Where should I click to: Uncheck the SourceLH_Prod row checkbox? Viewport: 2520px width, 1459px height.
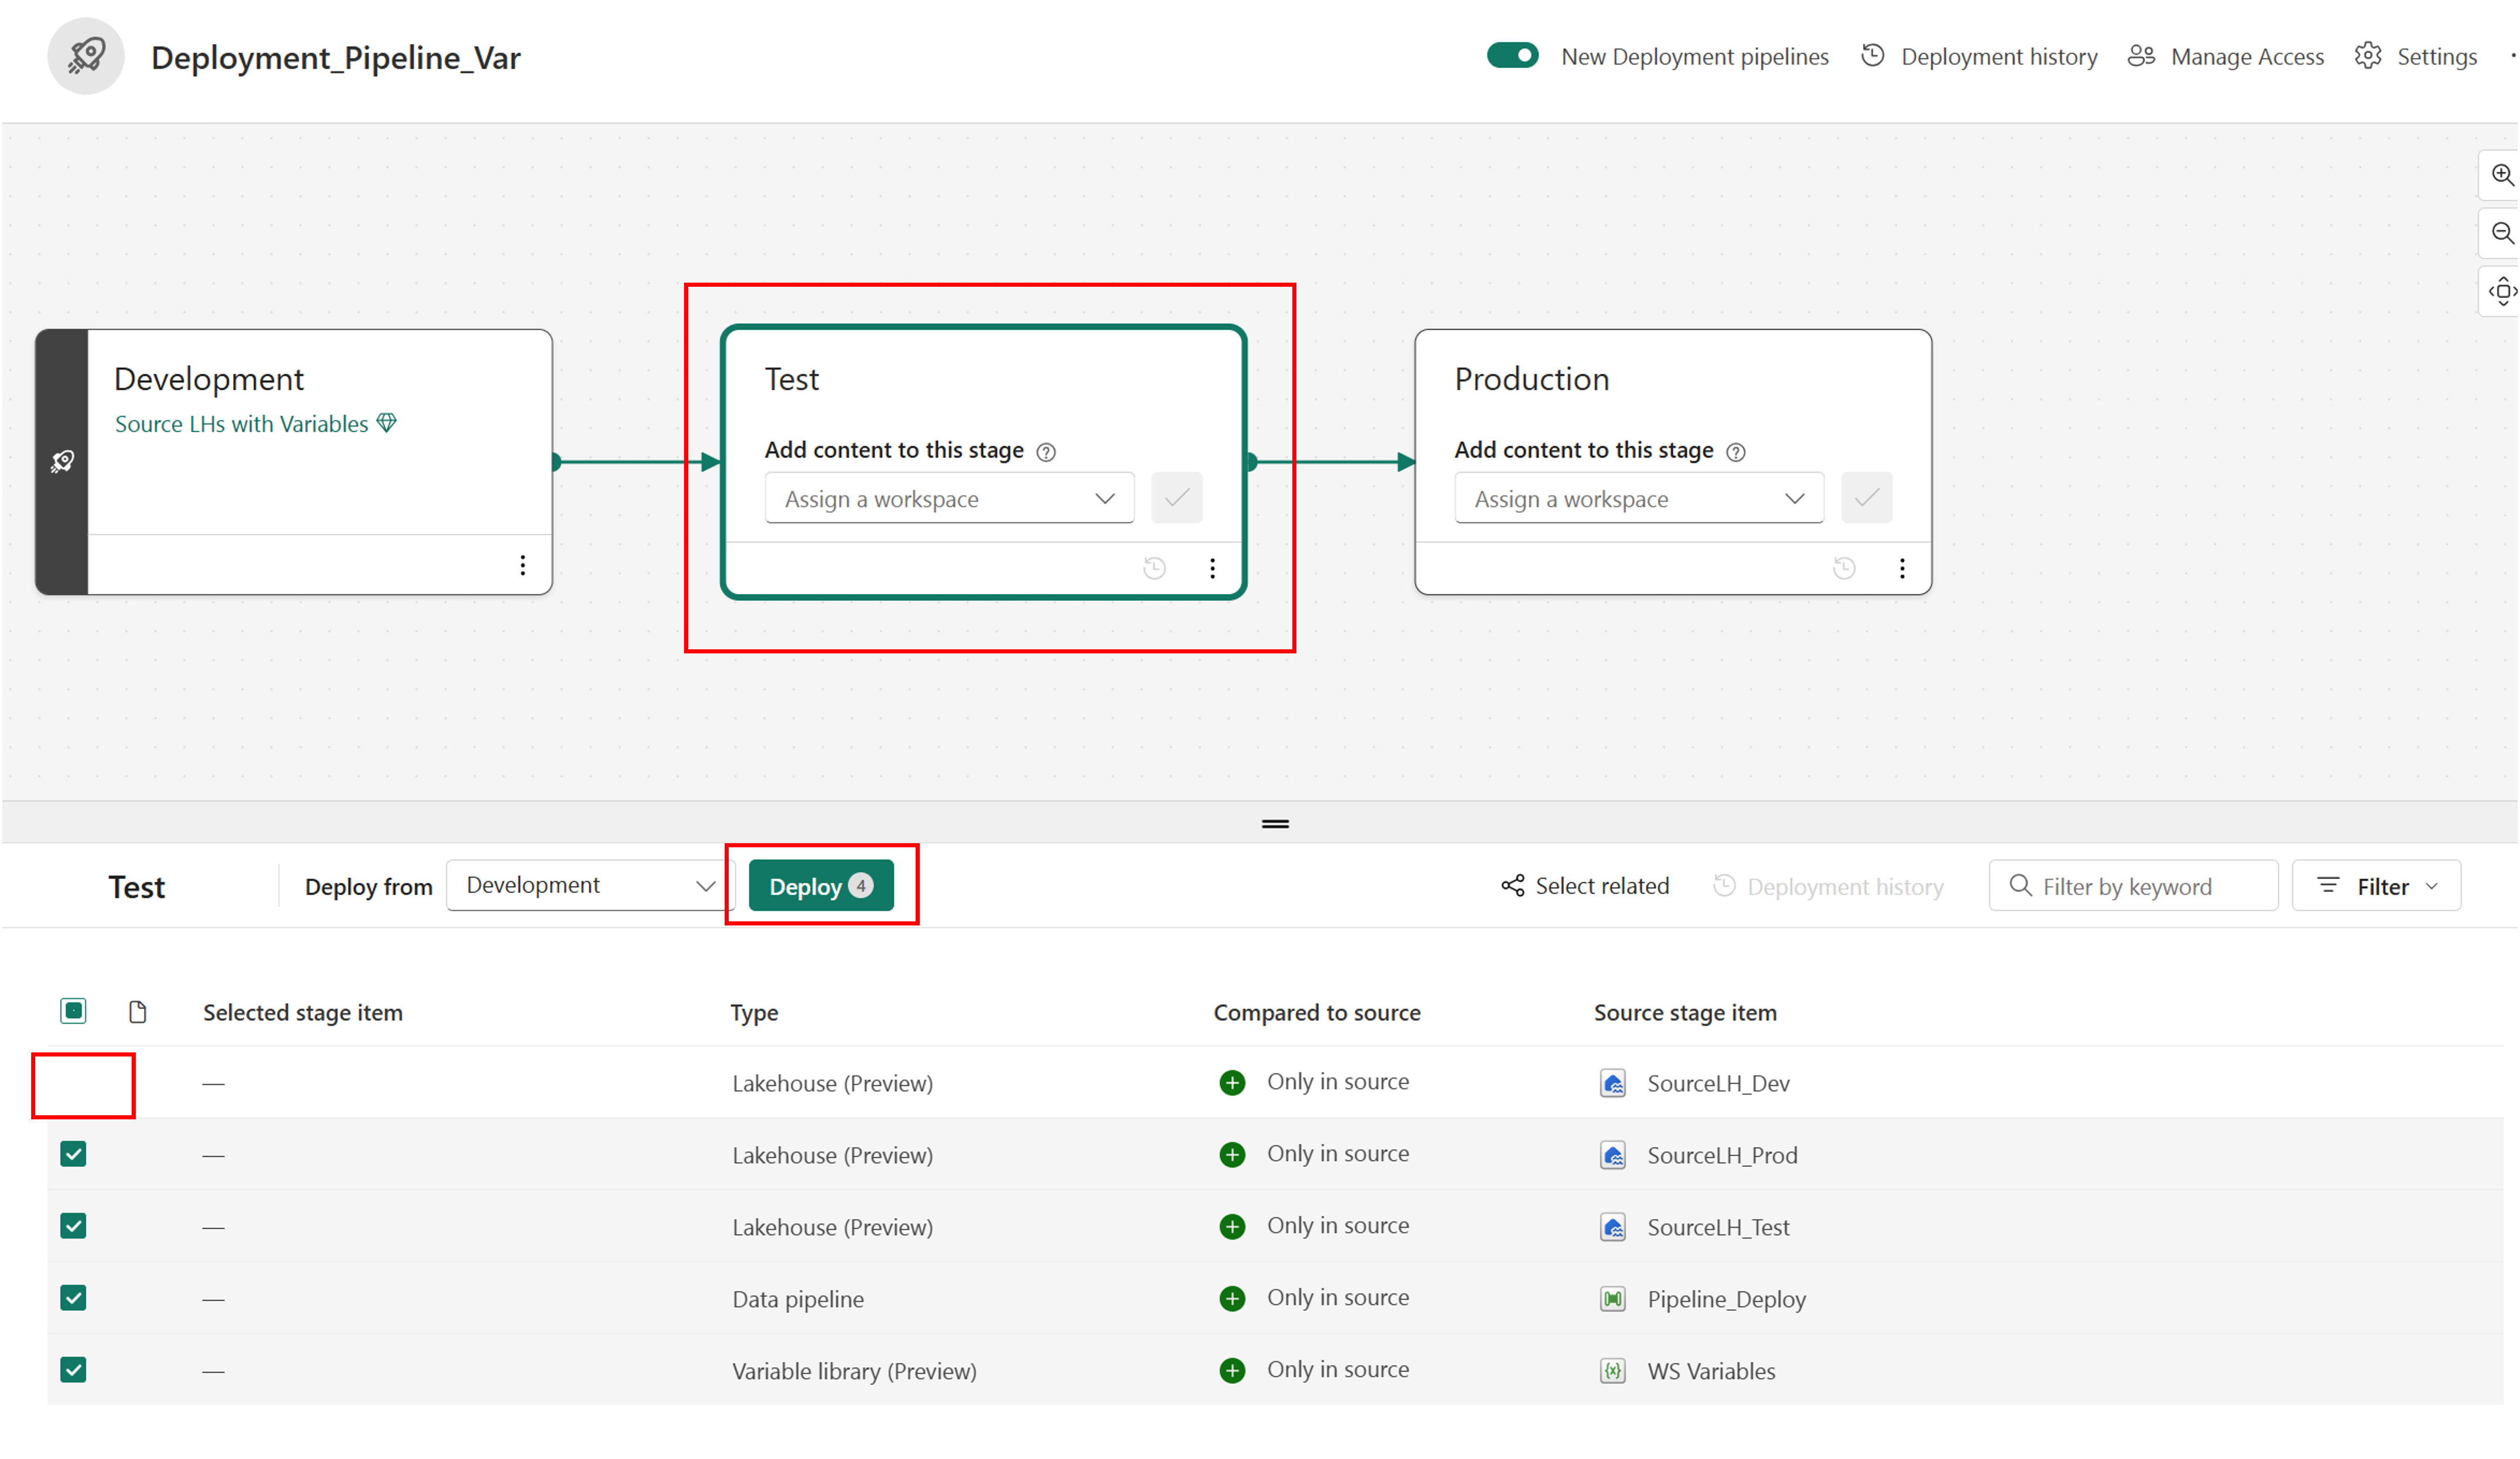click(73, 1154)
